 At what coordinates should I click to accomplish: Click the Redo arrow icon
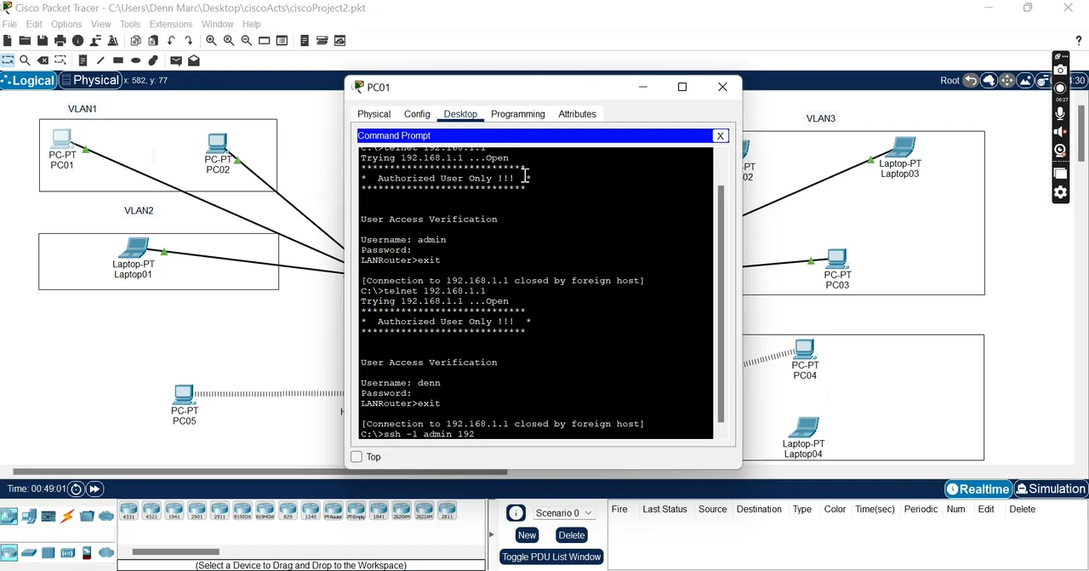[189, 41]
